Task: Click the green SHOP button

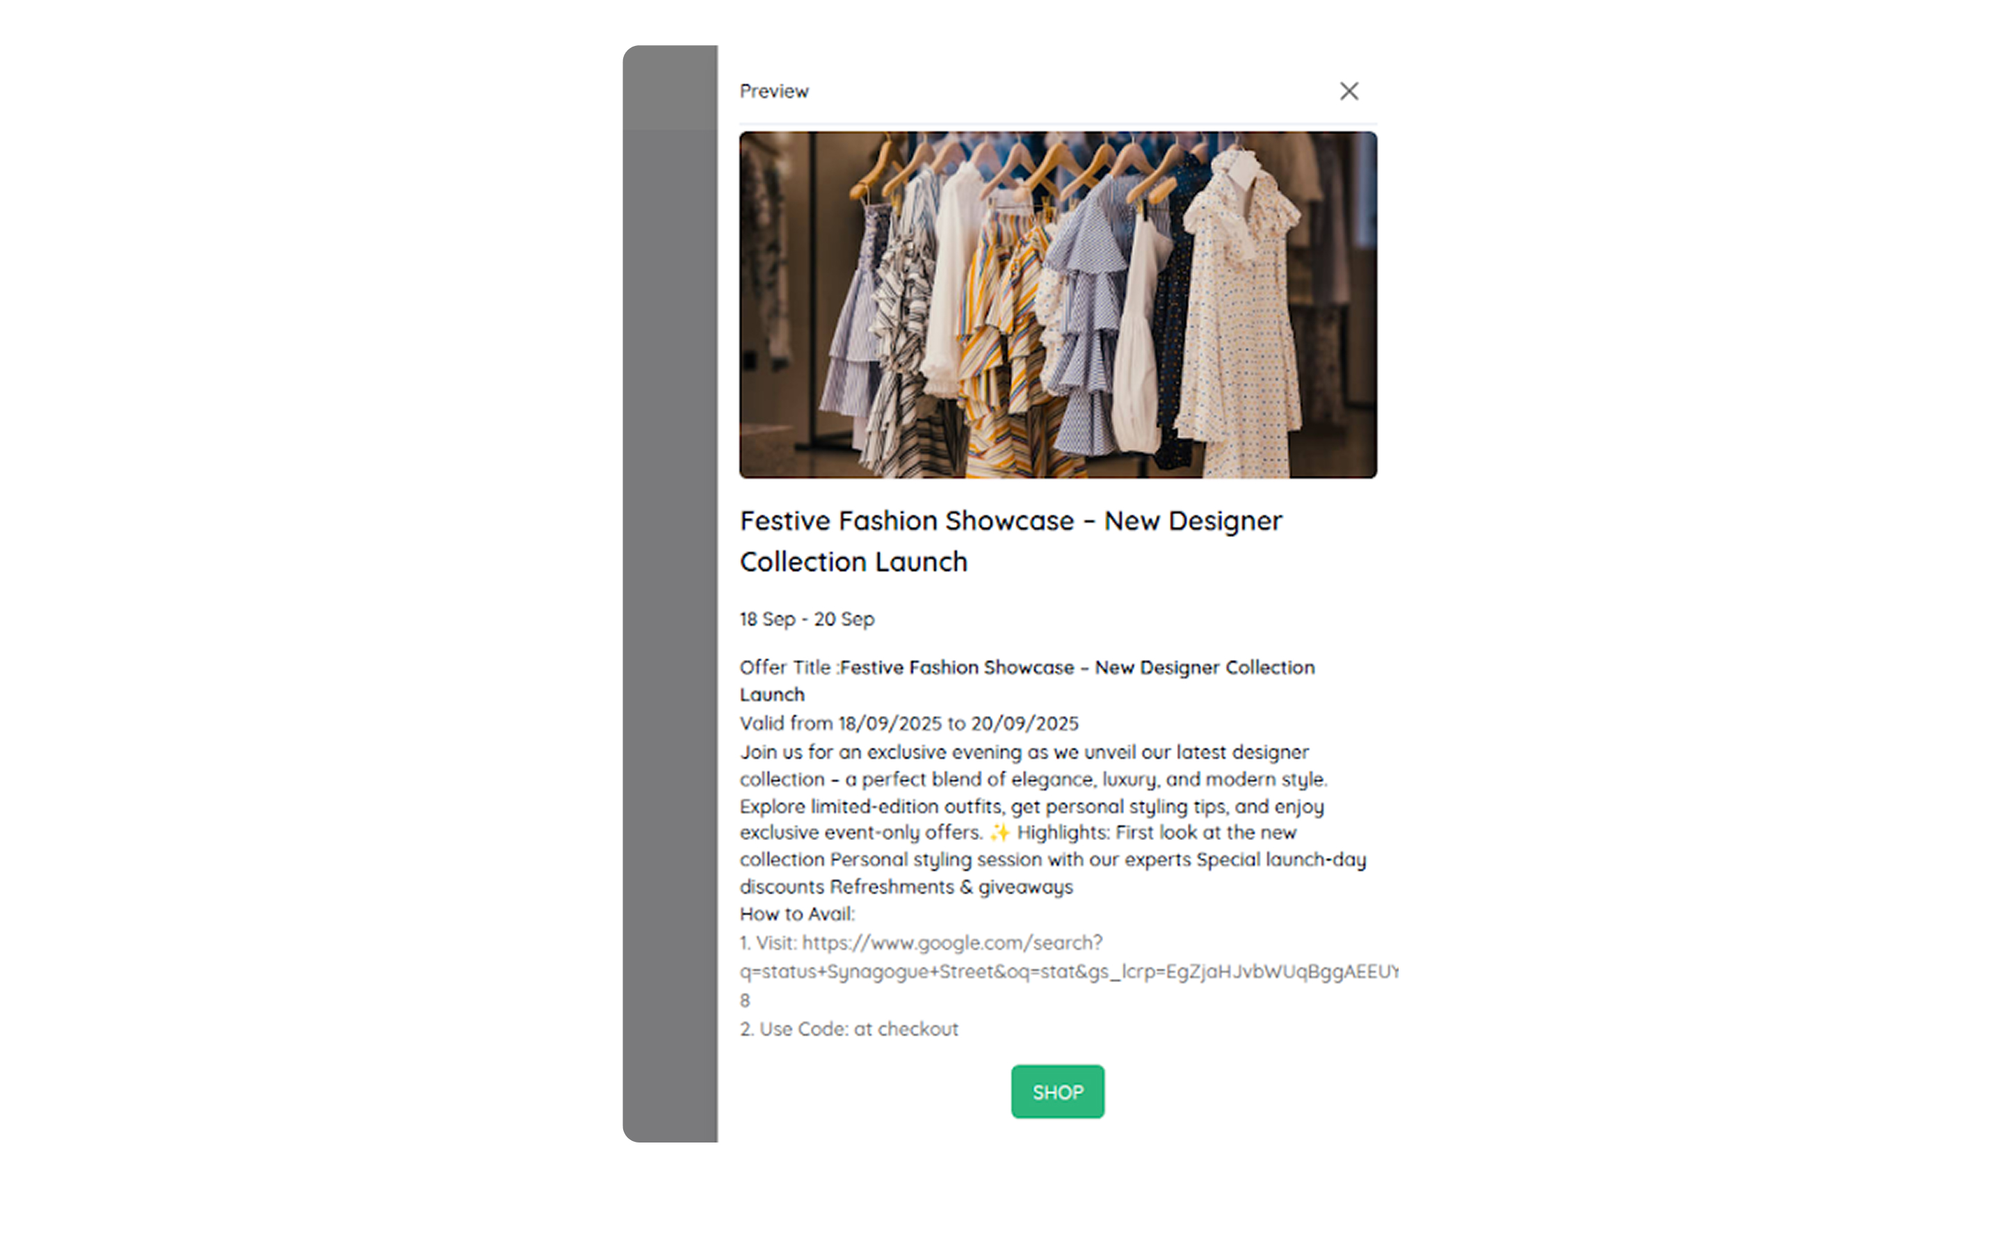Action: point(1057,1091)
